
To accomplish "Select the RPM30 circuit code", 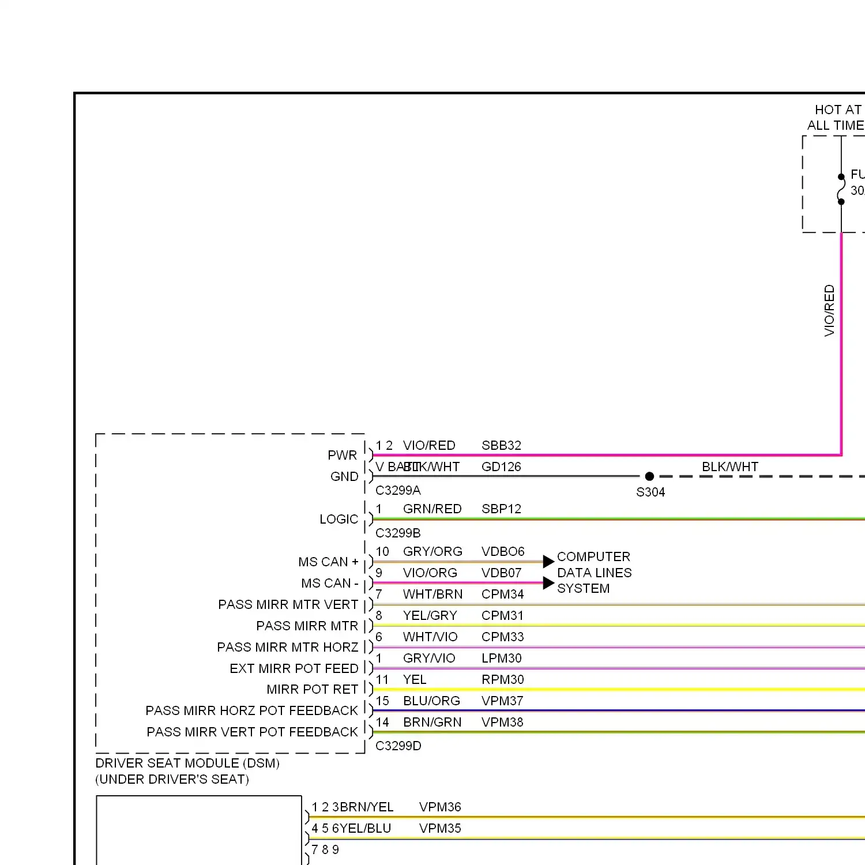I will click(502, 679).
